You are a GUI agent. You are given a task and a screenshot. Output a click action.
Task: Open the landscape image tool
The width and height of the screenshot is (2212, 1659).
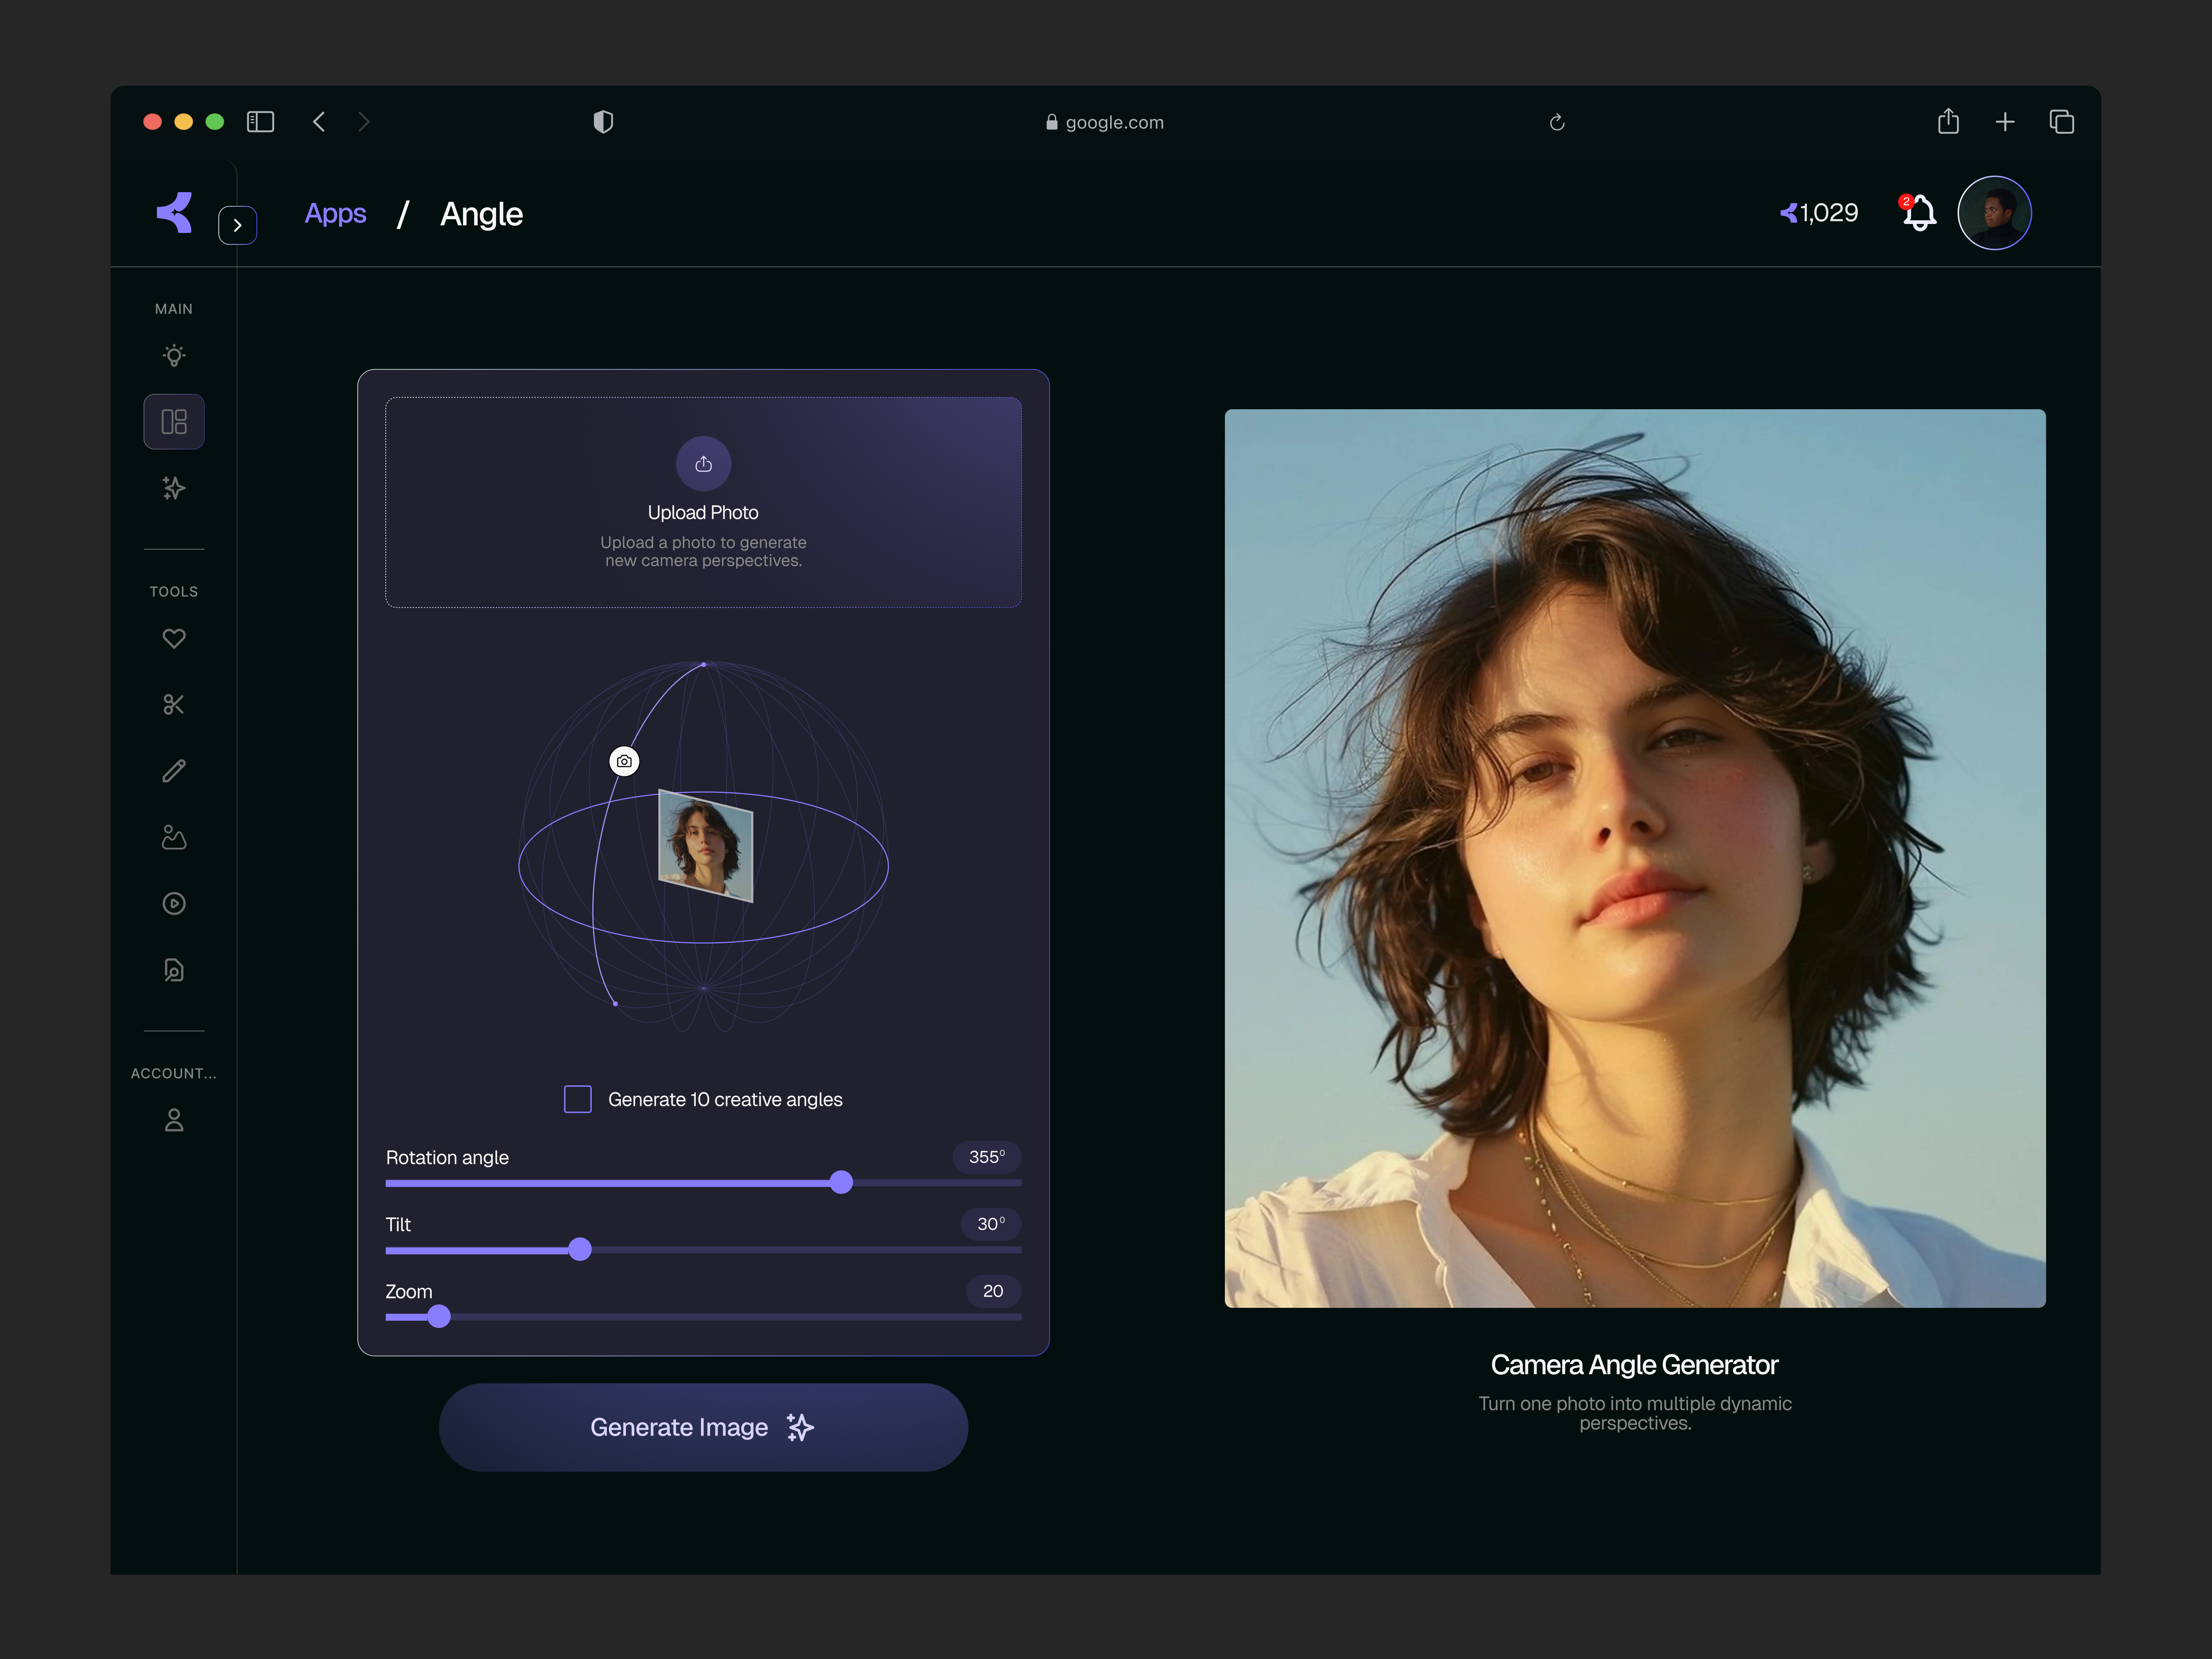tap(174, 837)
